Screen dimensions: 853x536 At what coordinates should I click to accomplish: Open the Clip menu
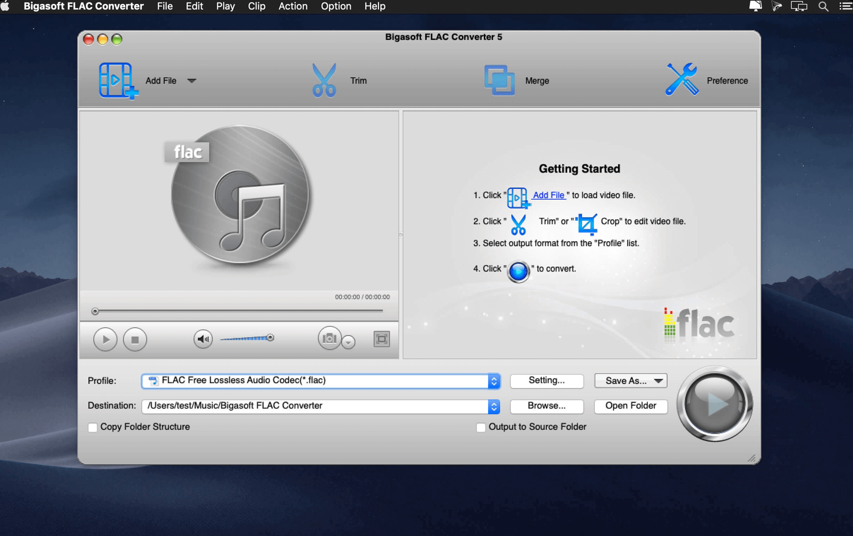point(257,6)
